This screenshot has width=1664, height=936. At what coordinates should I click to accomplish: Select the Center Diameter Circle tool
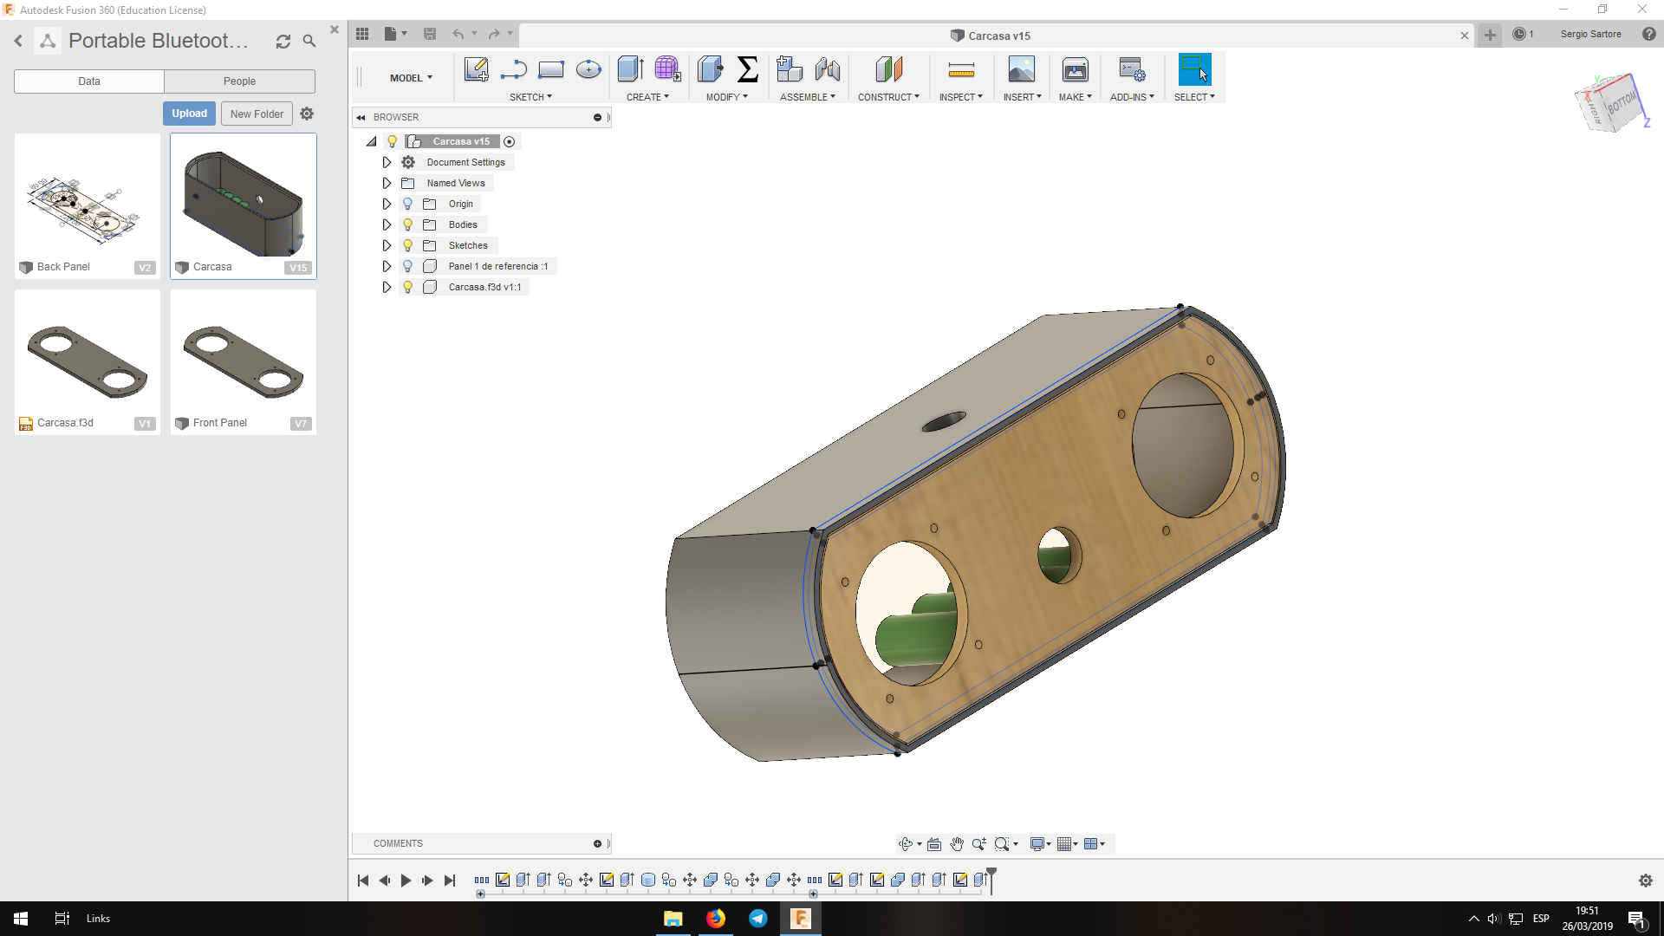click(x=588, y=69)
